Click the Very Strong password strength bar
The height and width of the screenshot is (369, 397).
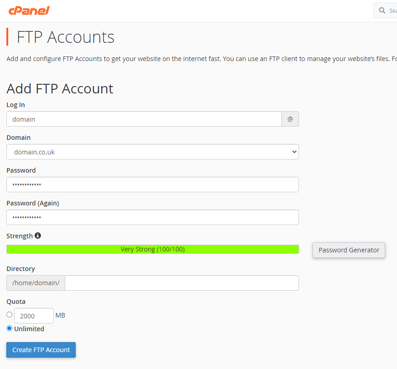pyautogui.click(x=152, y=249)
